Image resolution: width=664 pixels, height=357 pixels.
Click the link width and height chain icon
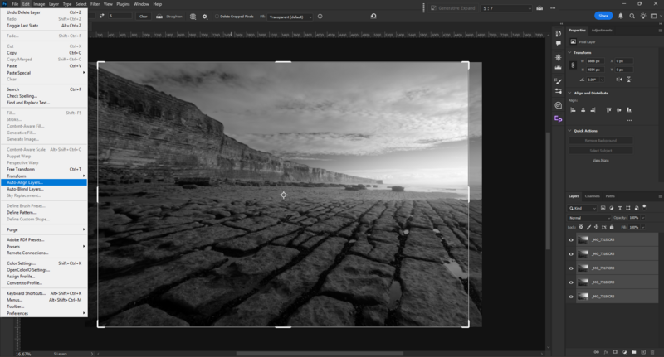pos(573,65)
